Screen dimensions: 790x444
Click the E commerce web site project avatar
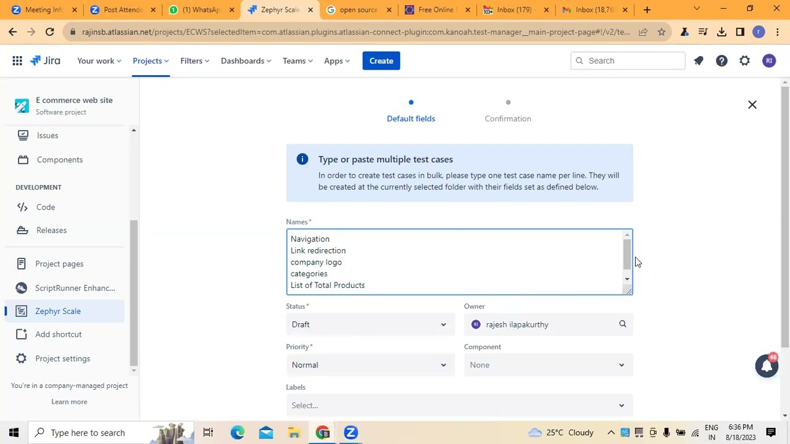22,105
